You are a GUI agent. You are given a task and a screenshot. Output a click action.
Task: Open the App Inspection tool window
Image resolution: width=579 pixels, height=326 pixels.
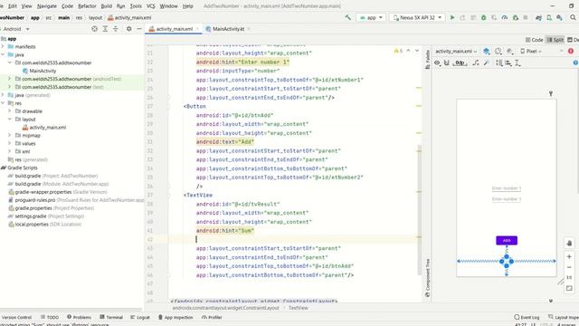176,317
